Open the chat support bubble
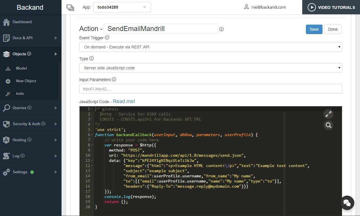Image resolution: width=360 pixels, height=216 pixels. 347,203
